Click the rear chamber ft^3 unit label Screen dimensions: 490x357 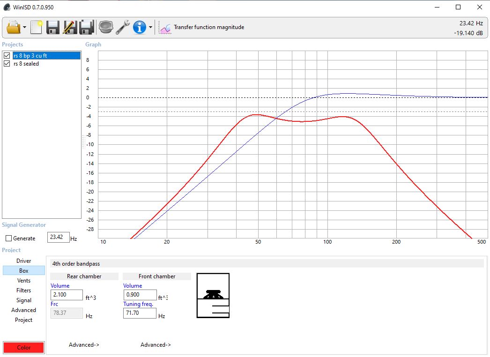tap(90, 297)
